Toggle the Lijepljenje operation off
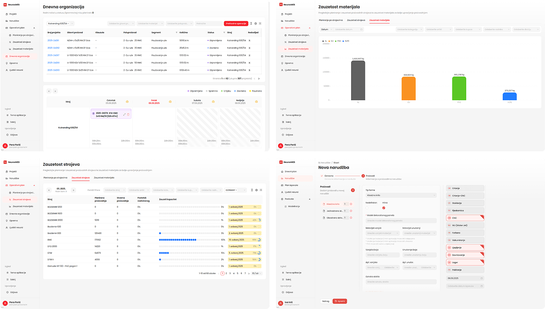This screenshot has width=545, height=309. 465,247
